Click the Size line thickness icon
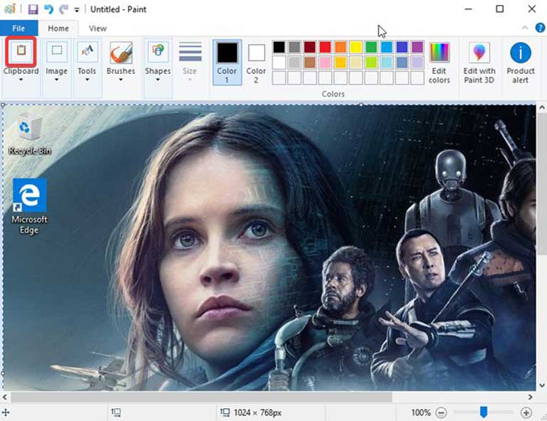 point(190,52)
